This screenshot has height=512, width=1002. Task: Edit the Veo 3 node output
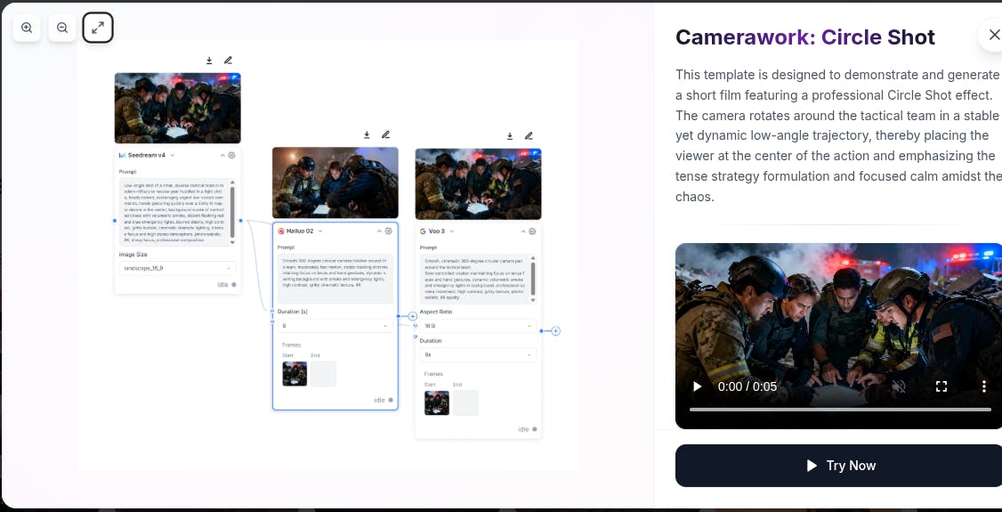(x=529, y=135)
